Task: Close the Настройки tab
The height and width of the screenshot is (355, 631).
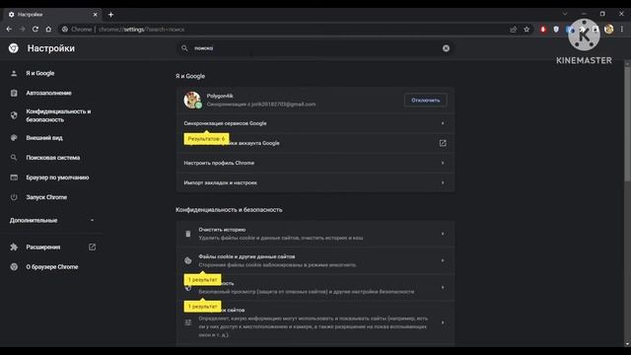Action: click(x=95, y=15)
